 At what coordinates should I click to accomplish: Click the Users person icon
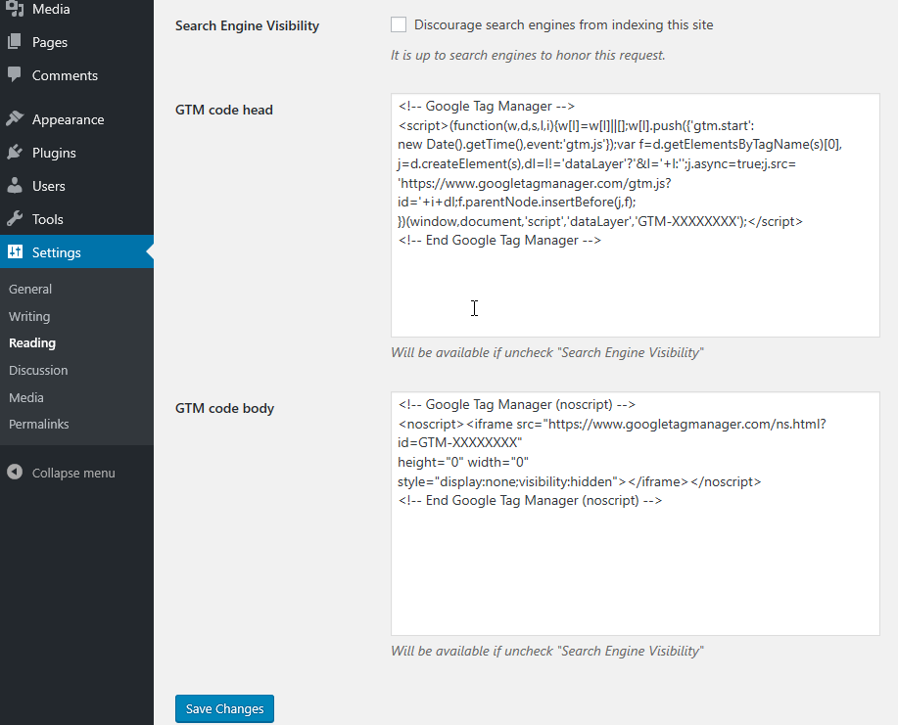point(15,185)
